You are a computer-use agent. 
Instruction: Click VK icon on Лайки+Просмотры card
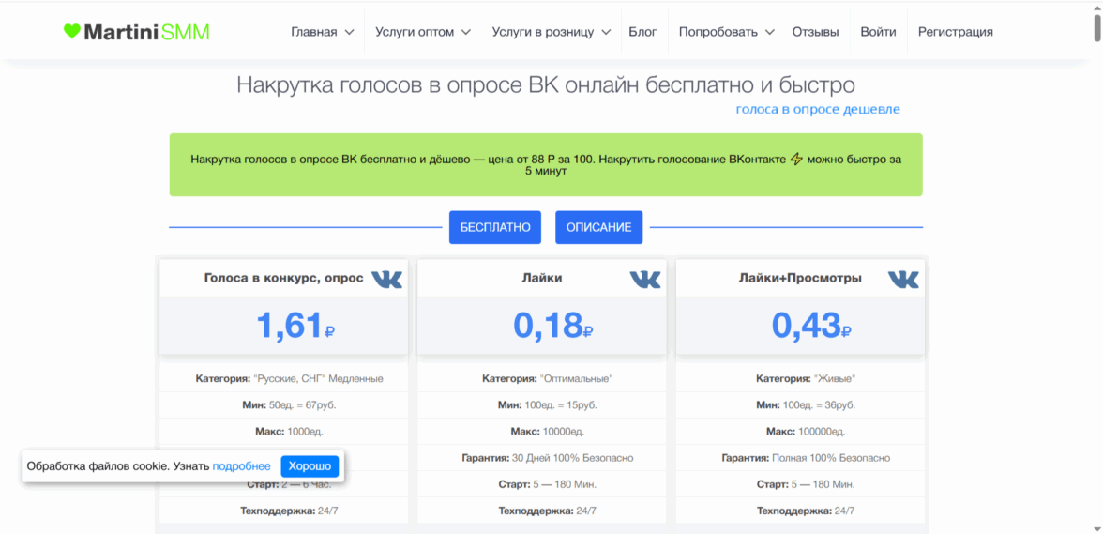pyautogui.click(x=903, y=279)
